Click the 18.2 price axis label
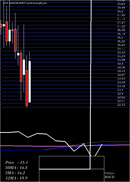Viewport: 130px width, 182px height. [120, 11]
